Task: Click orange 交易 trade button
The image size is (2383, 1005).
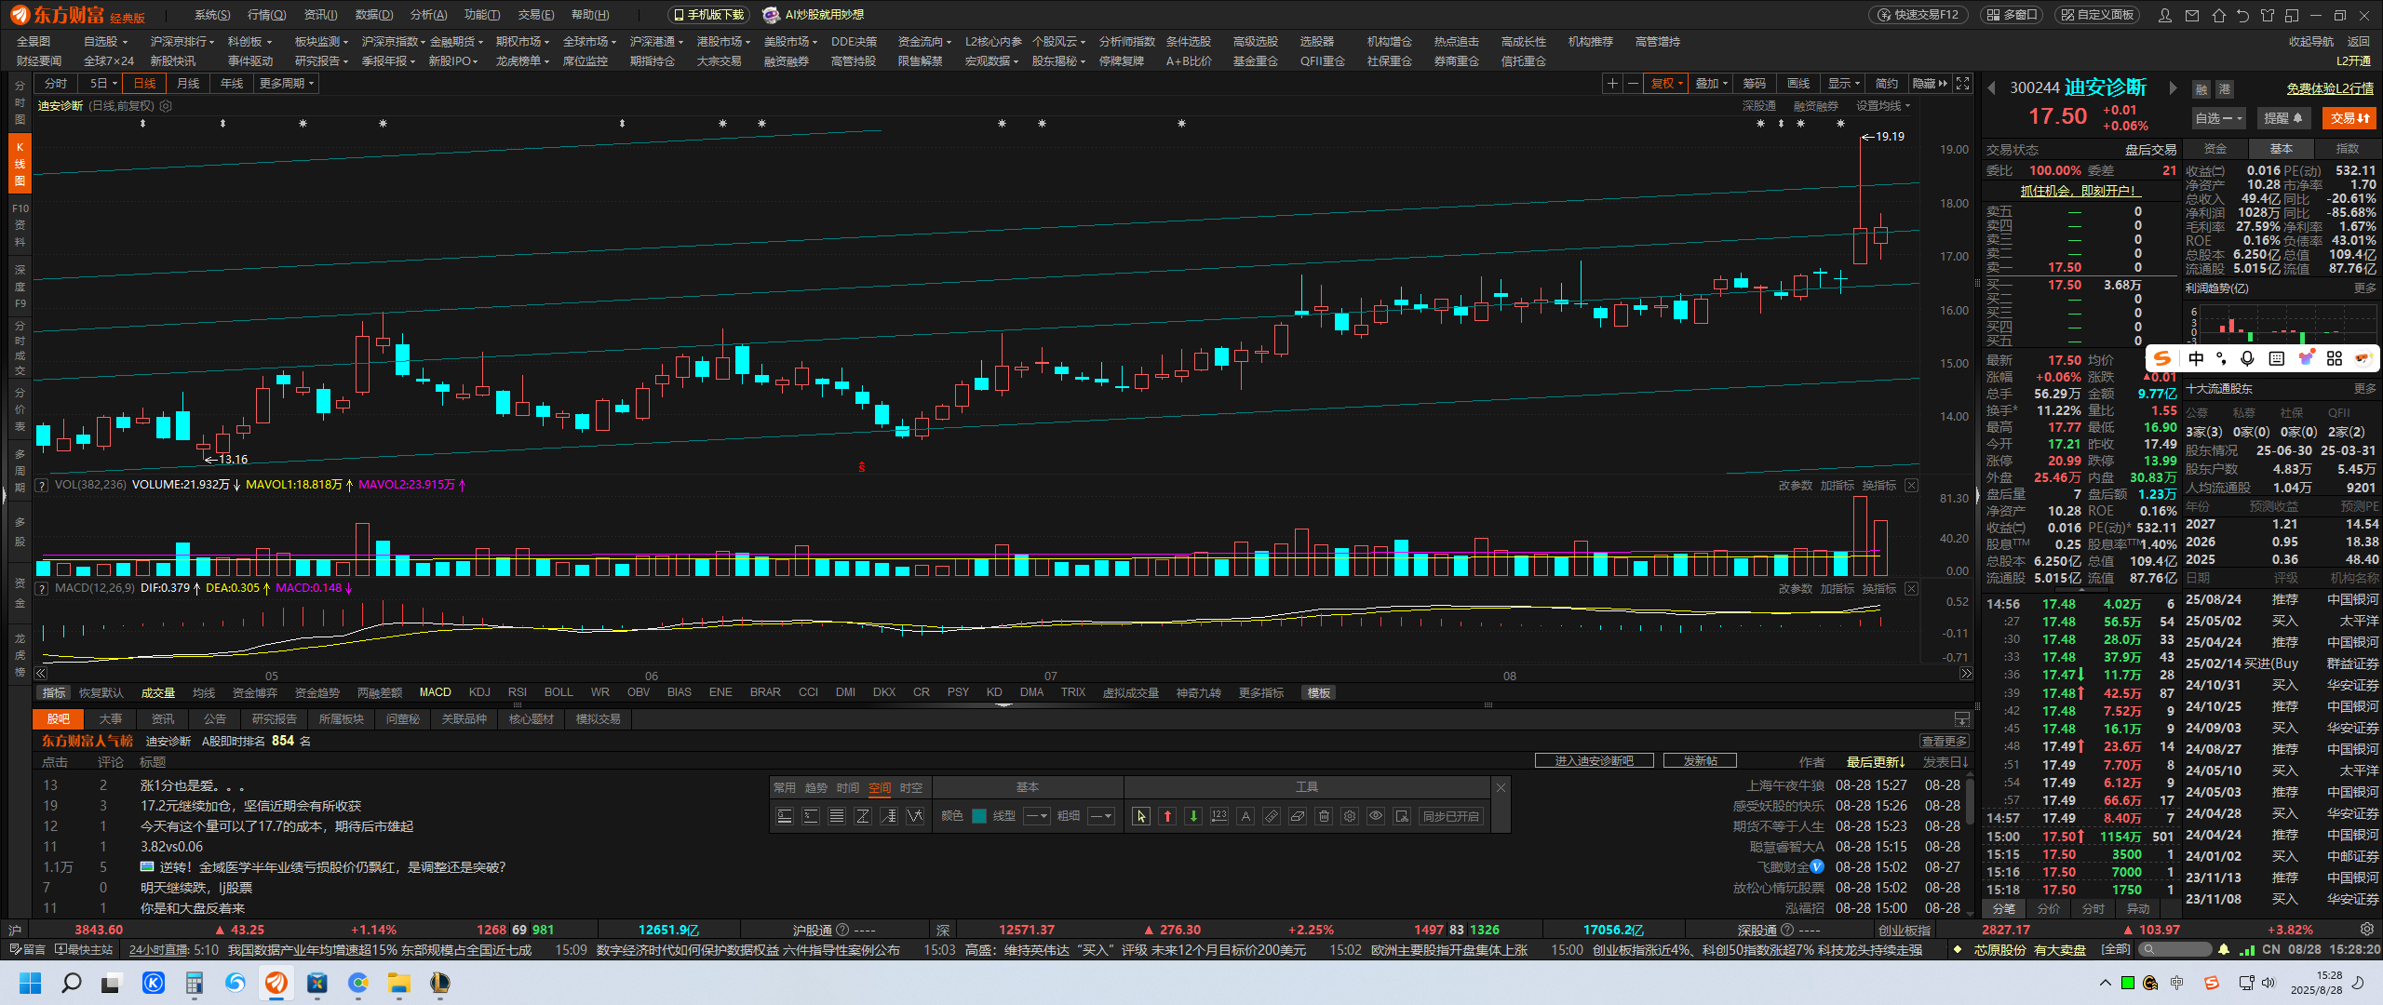Action: (2350, 118)
